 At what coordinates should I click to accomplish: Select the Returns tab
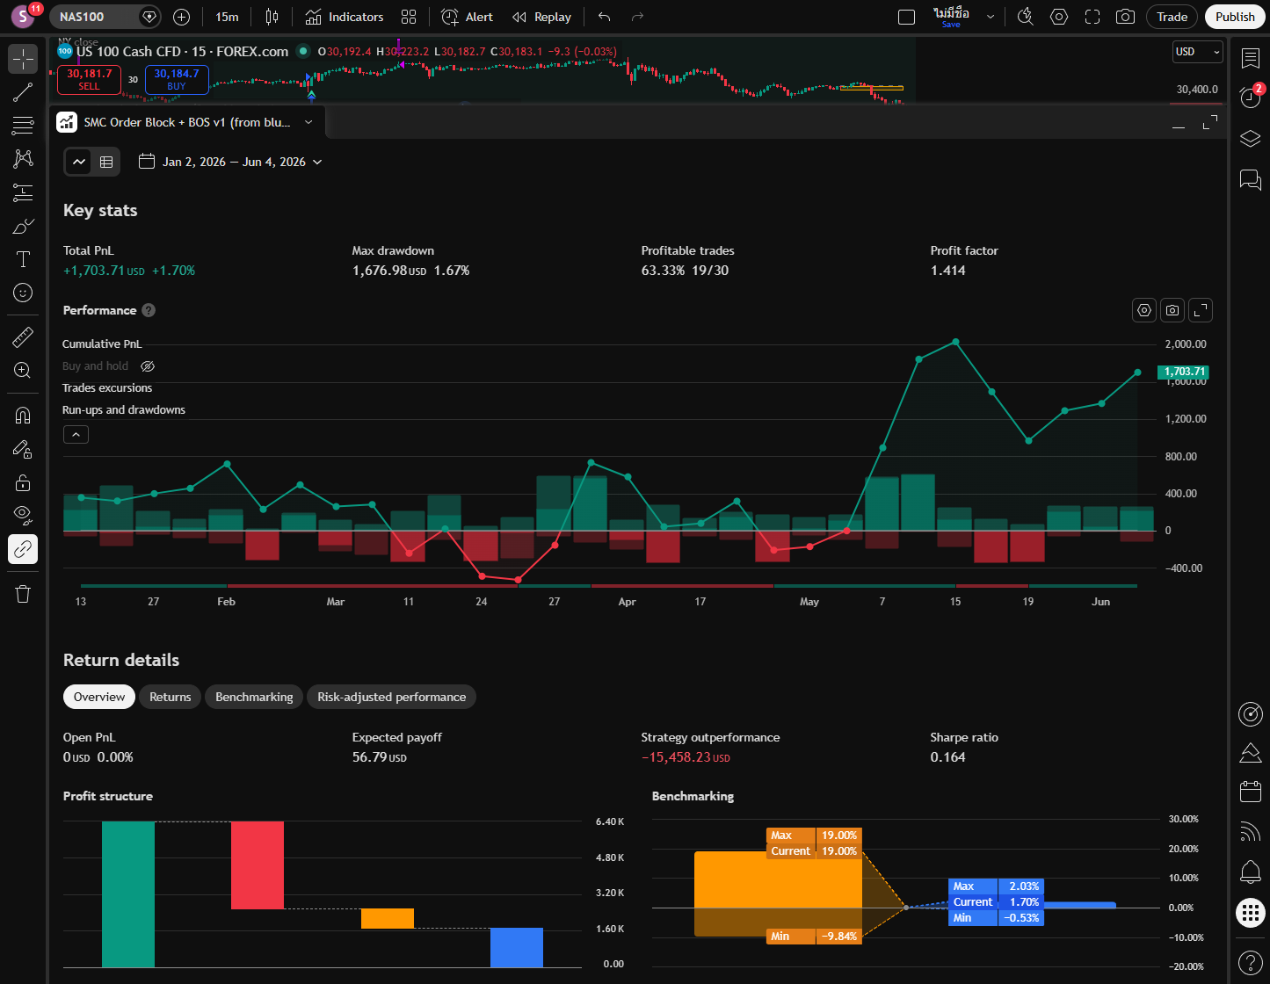pos(171,697)
